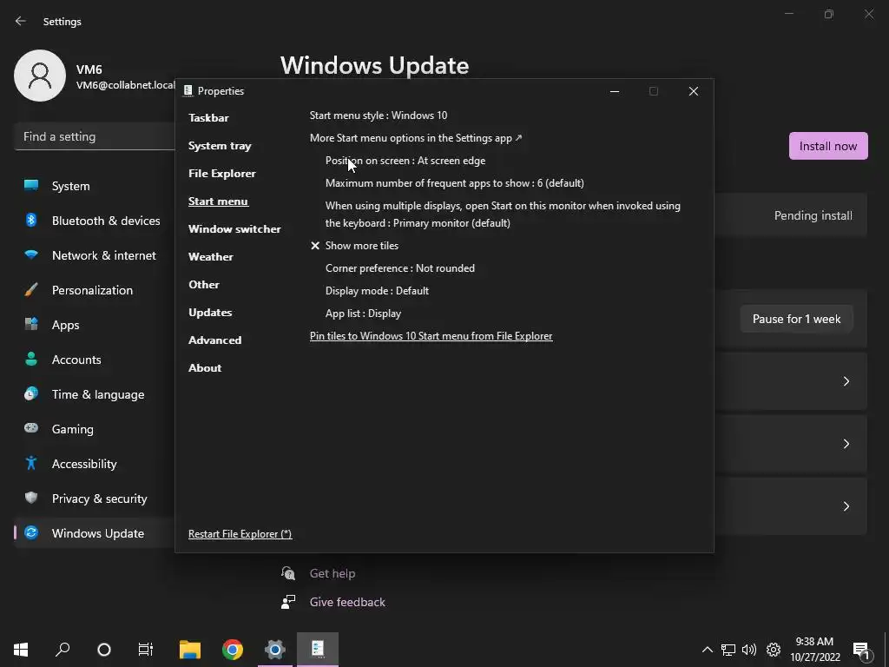Select the Start menu section
Image resolution: width=889 pixels, height=667 pixels.
218,201
